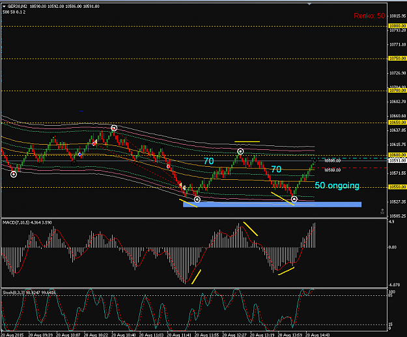Click the red diamond marker on the 11:41 decline
The image size is (407, 337).
coord(169,166)
